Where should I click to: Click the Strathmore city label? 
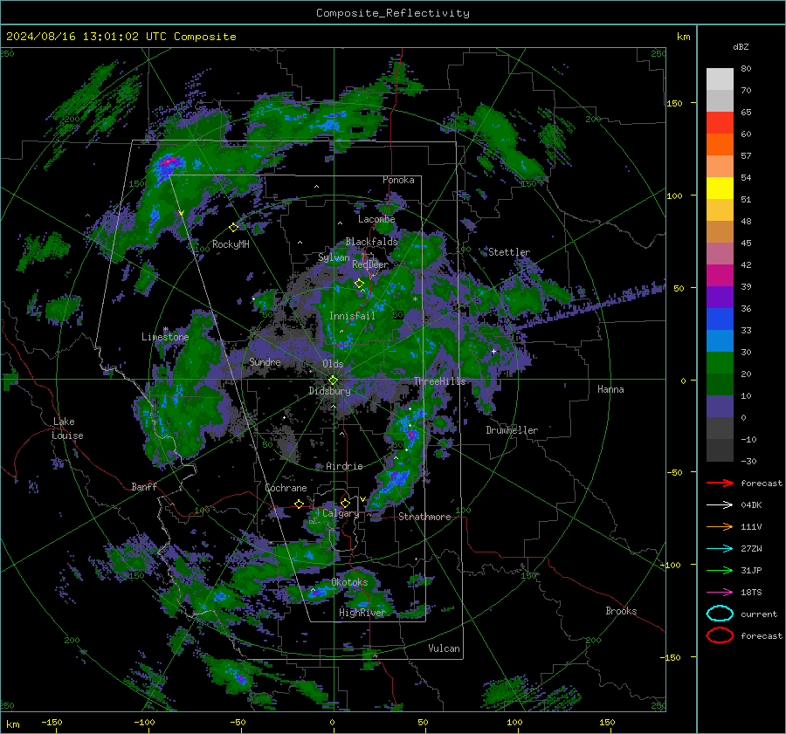(x=424, y=517)
